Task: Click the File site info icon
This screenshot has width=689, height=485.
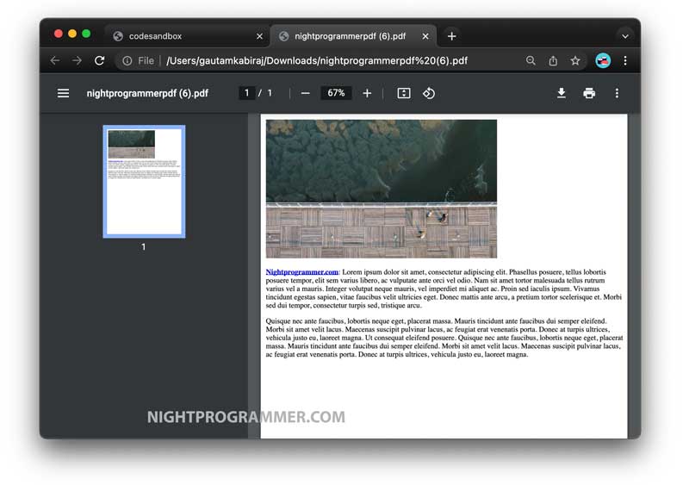Action: pyautogui.click(x=127, y=60)
